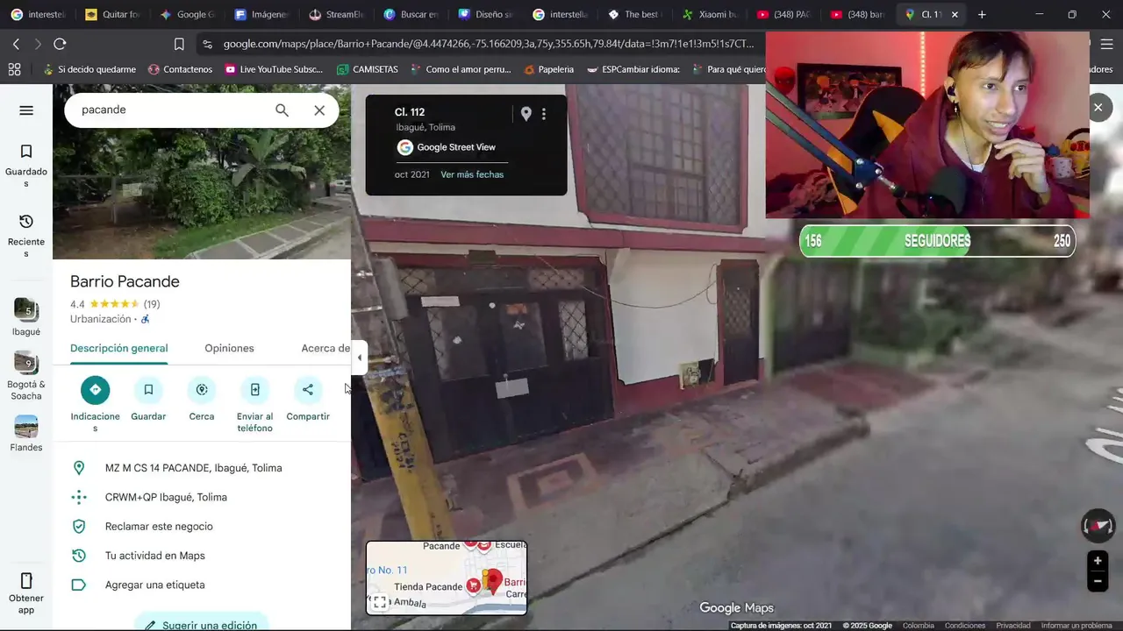
Task: Reload the page
Action: 60,44
